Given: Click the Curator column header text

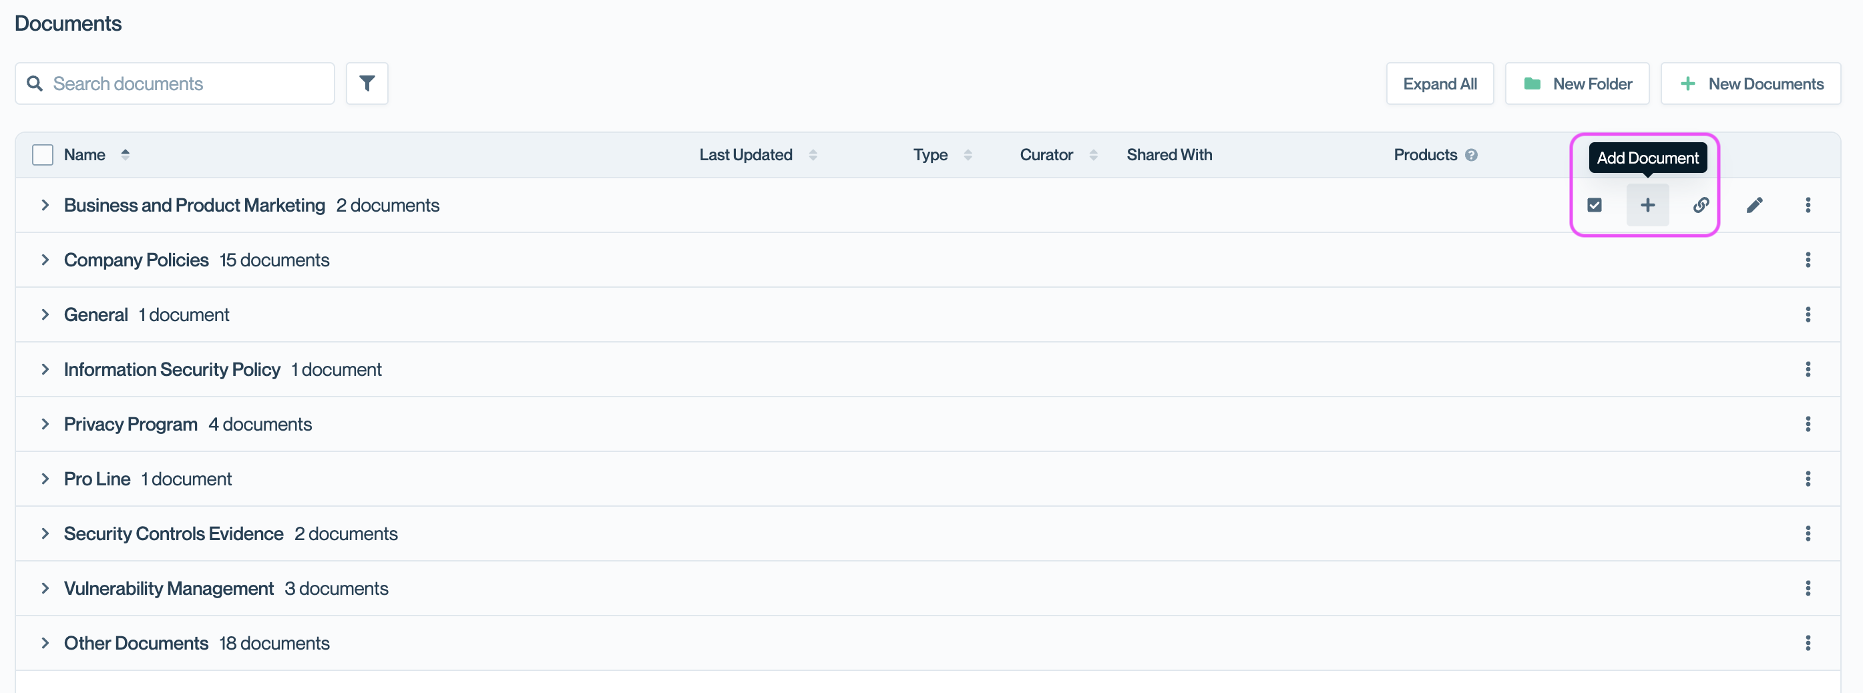Looking at the screenshot, I should point(1046,155).
